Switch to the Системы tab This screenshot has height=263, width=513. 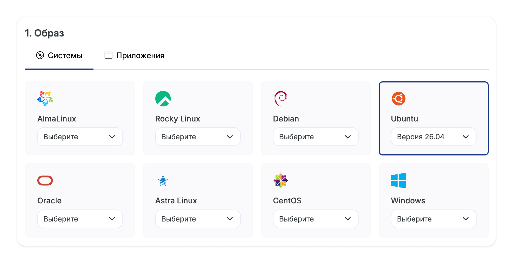tap(59, 55)
